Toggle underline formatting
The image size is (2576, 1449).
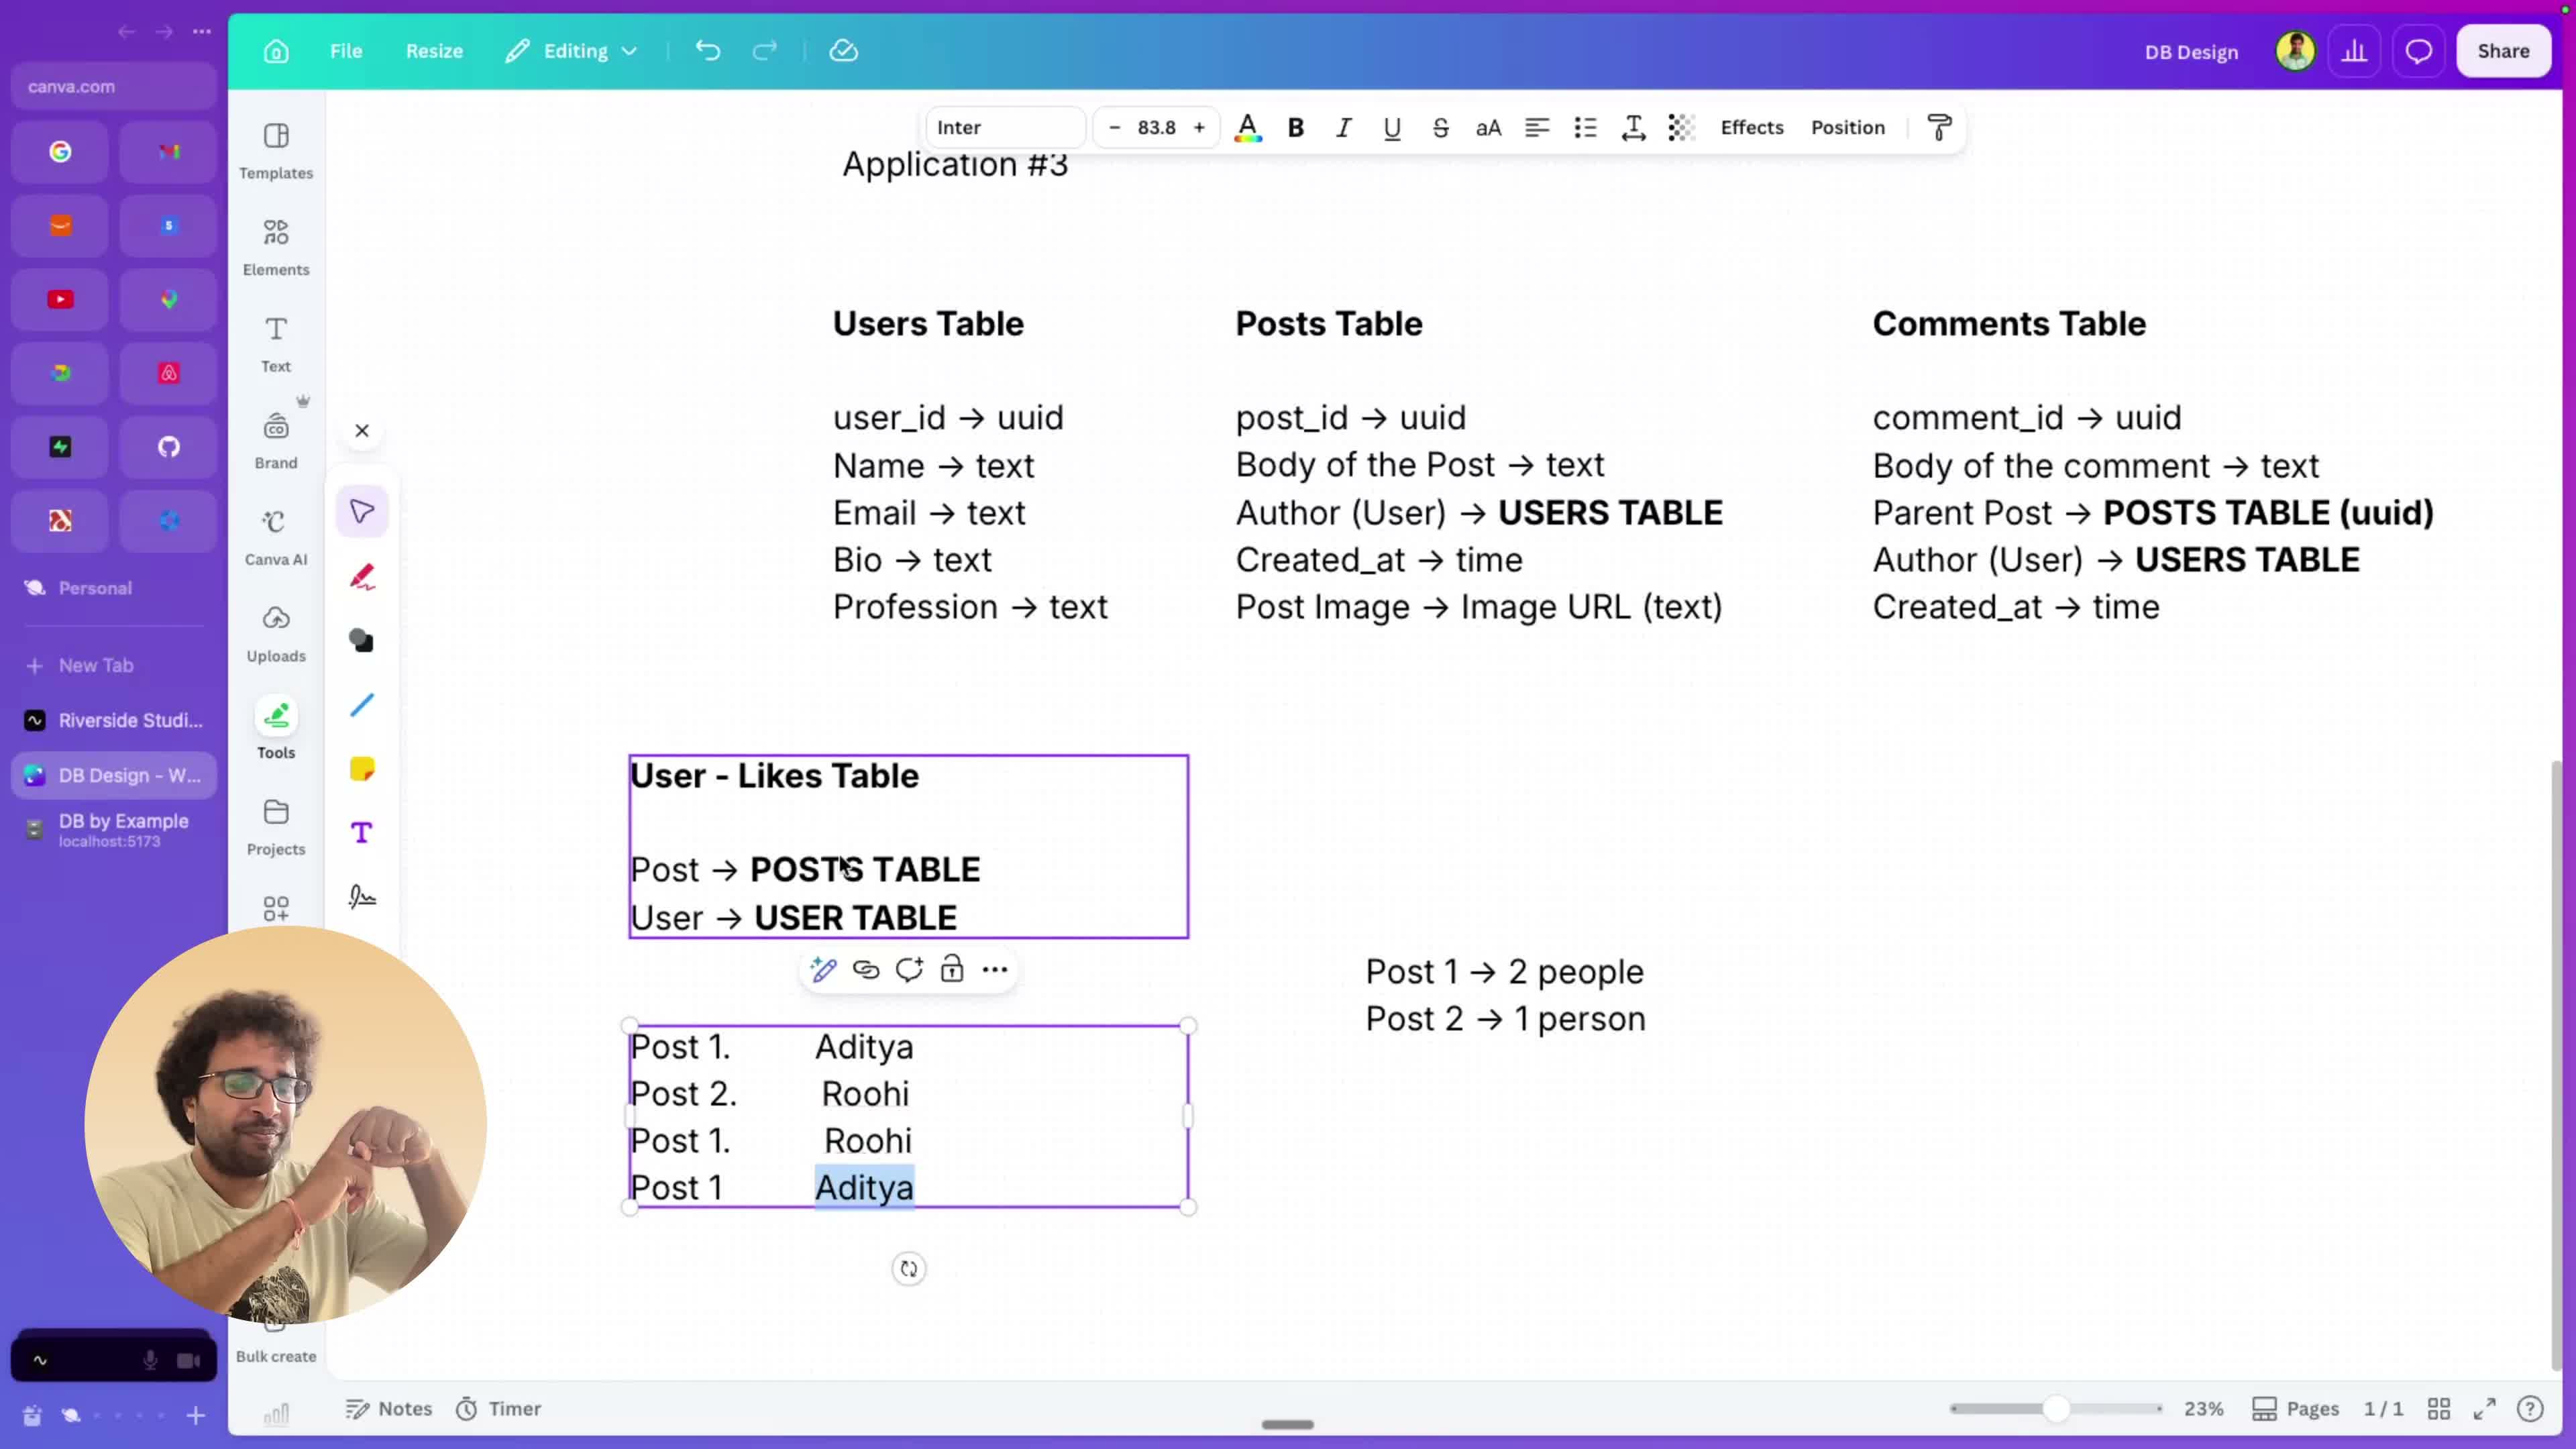[1392, 127]
